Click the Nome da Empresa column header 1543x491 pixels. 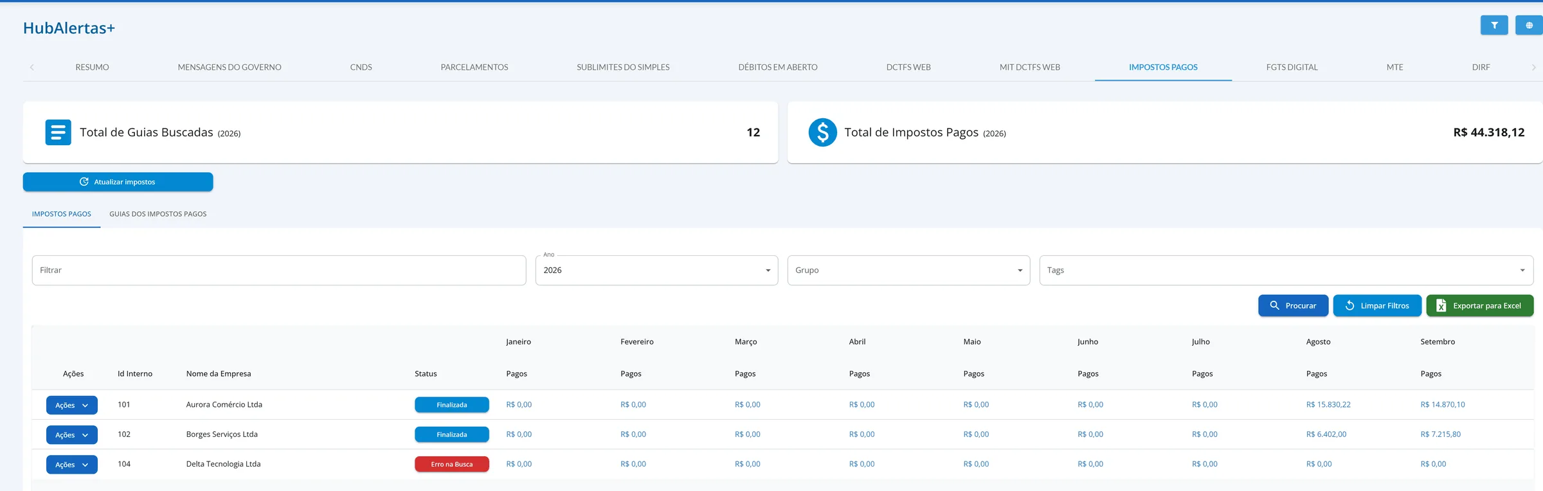(219, 374)
